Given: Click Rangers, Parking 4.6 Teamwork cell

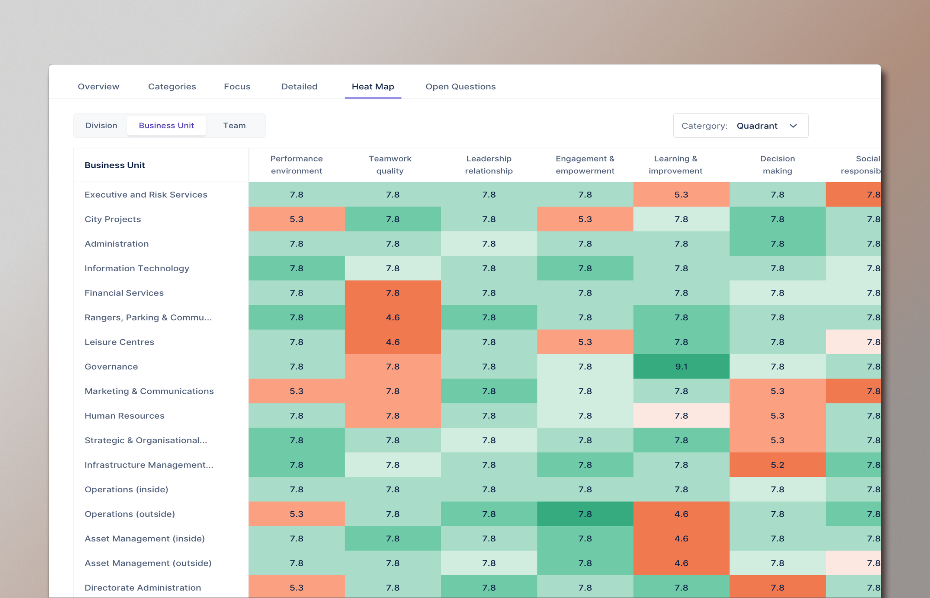Looking at the screenshot, I should [x=392, y=317].
